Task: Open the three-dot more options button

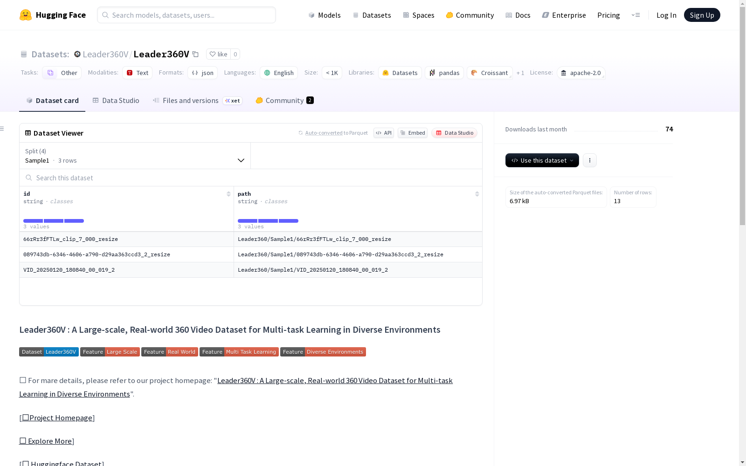Action: pyautogui.click(x=590, y=160)
